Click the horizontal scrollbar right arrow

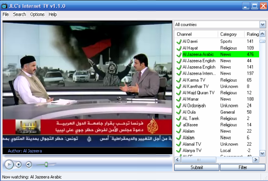coord(256,160)
